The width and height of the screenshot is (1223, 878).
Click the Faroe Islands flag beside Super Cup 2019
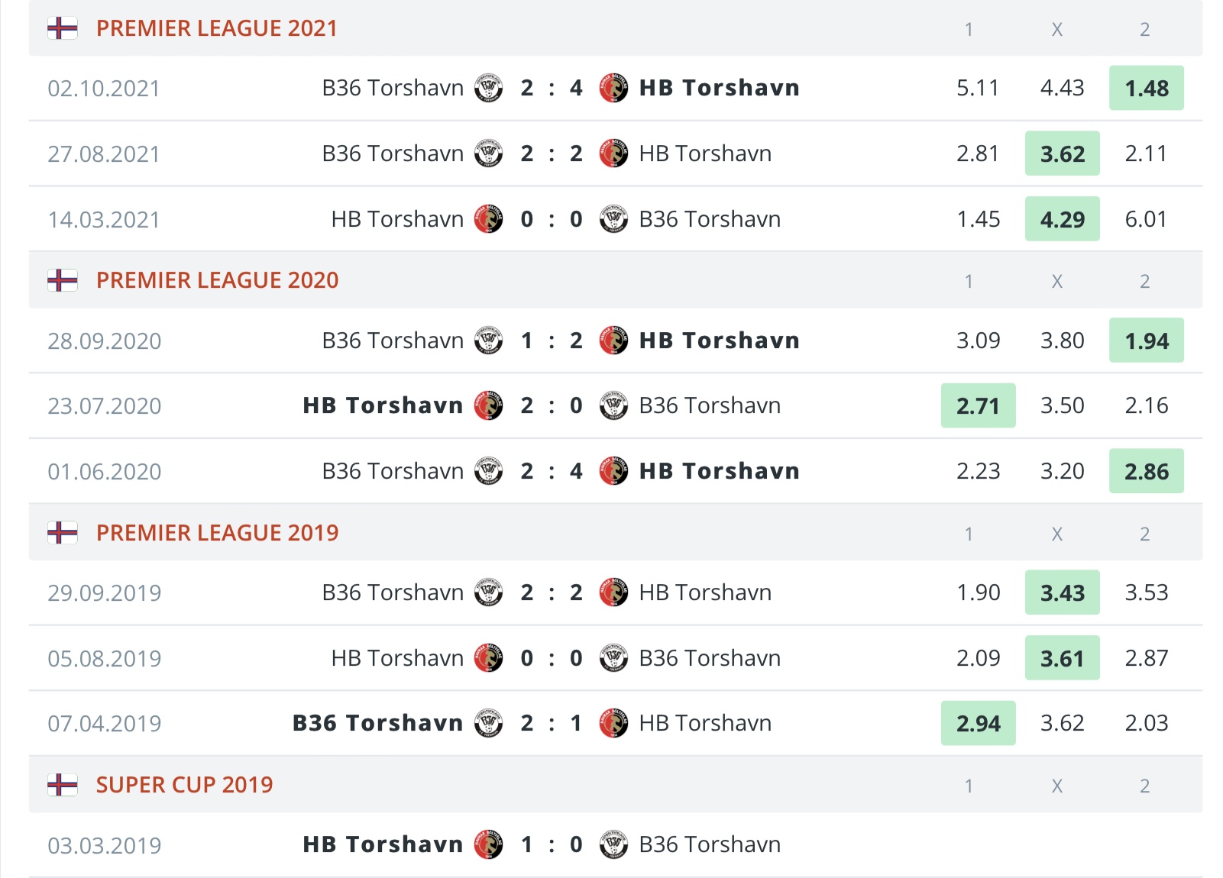(63, 785)
